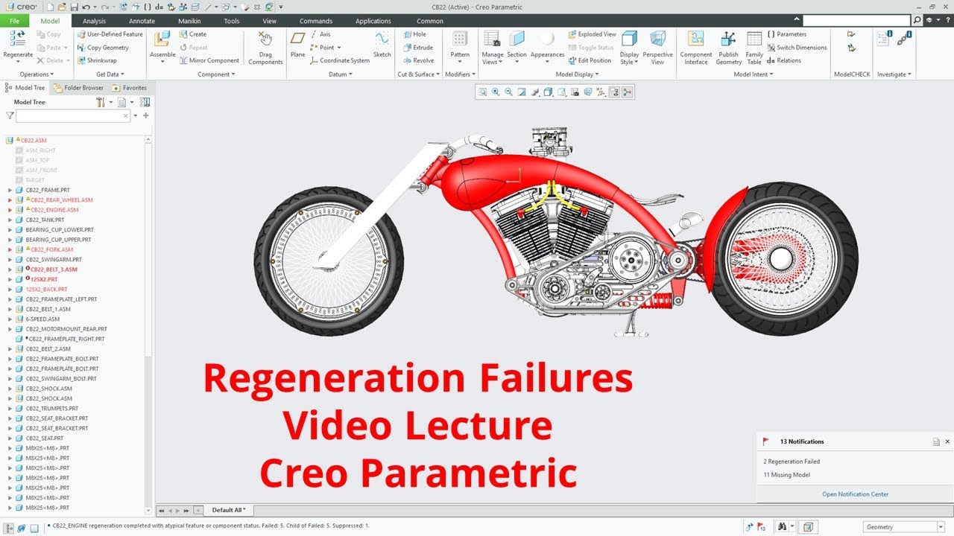
Task: Toggle spin center in graphics toolbar
Action: 627,92
